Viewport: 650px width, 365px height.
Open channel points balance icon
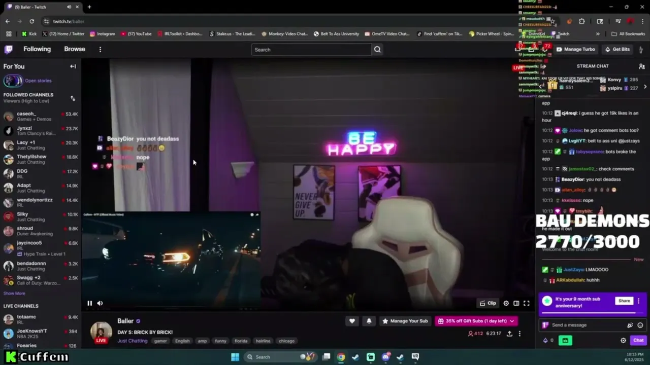(x=548, y=340)
